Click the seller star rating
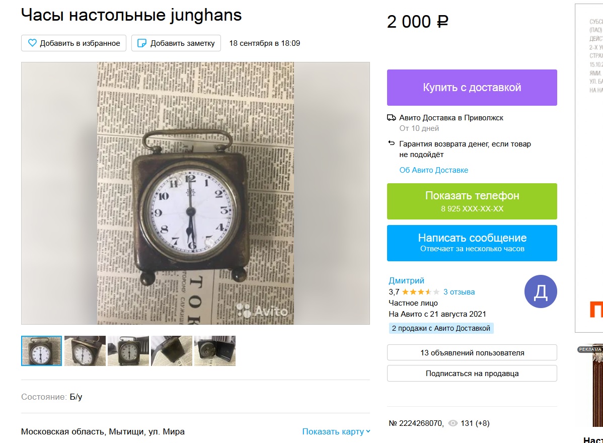The width and height of the screenshot is (603, 443). (x=420, y=292)
